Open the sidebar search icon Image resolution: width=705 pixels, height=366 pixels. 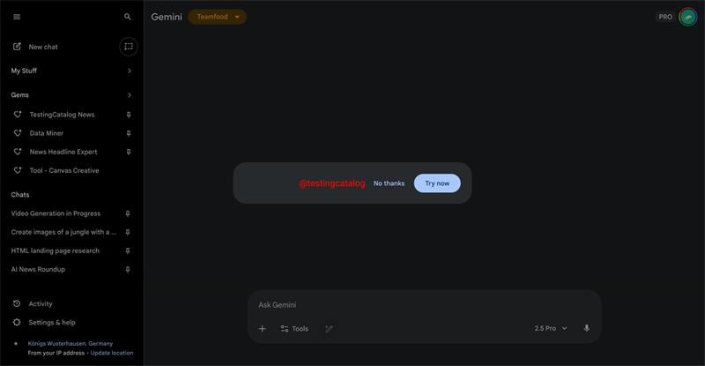[128, 17]
